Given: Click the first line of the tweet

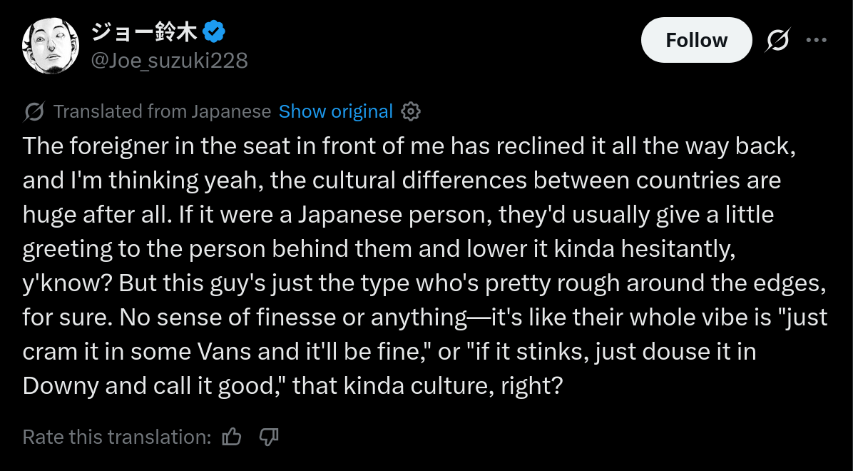Looking at the screenshot, I should tap(409, 146).
